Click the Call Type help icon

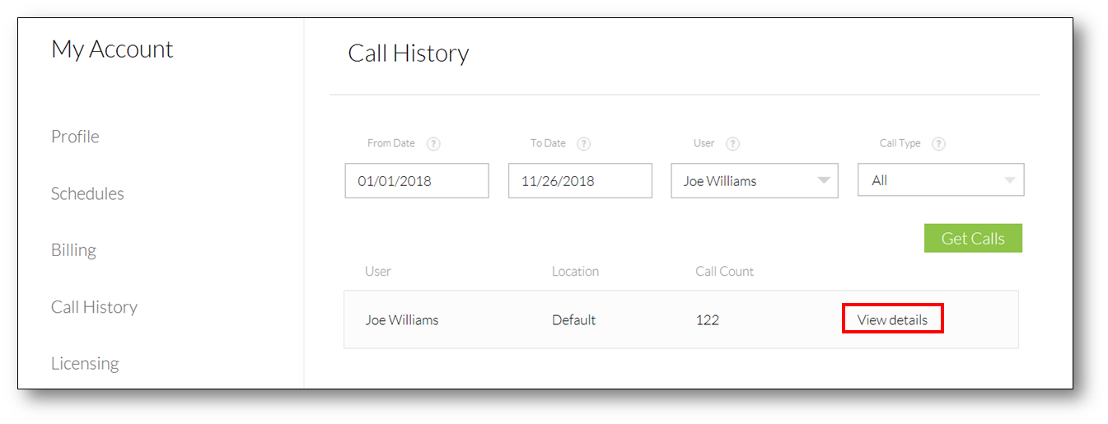click(938, 143)
